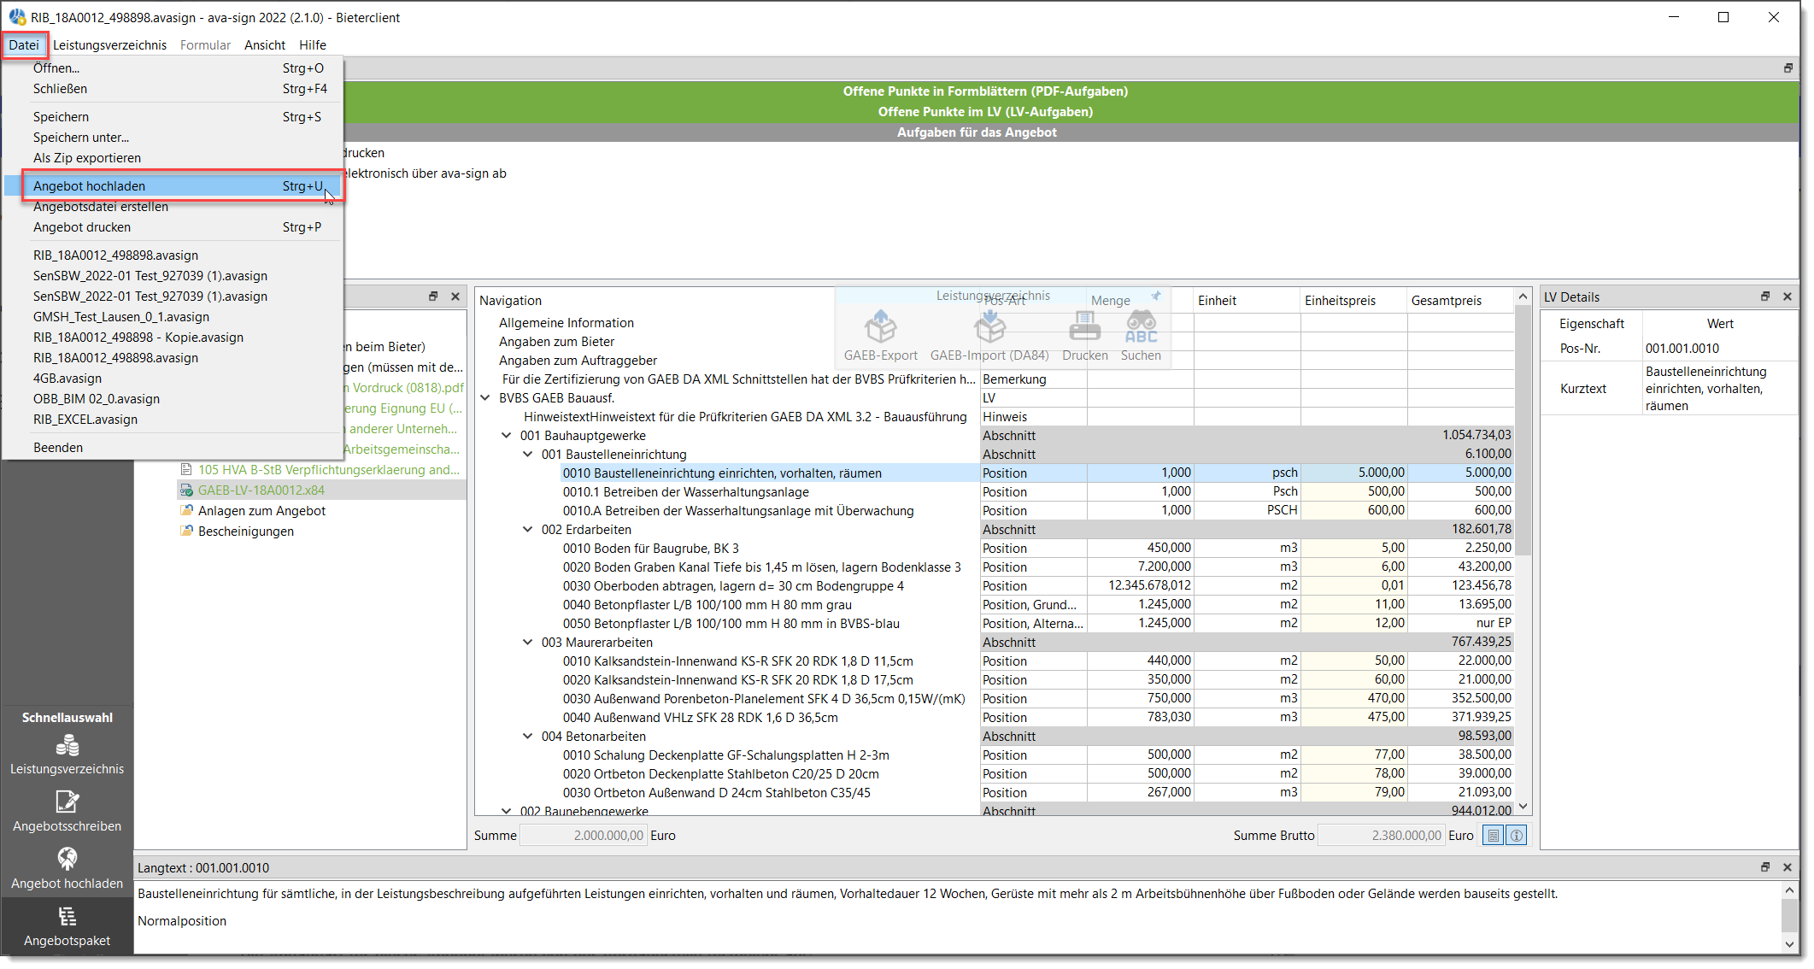Collapse the 003 Maurerarbeiten section
1814x969 pixels.
coord(528,643)
